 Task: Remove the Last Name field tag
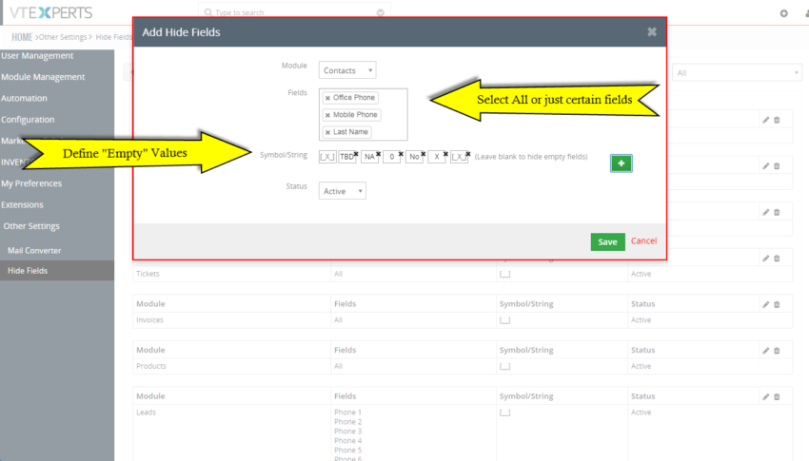(x=327, y=132)
